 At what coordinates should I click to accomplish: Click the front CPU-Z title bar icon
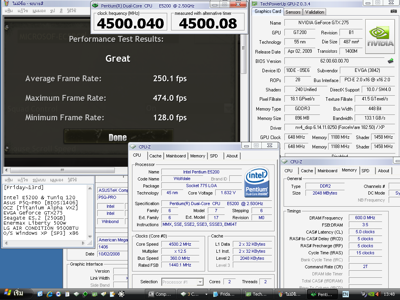click(x=133, y=147)
